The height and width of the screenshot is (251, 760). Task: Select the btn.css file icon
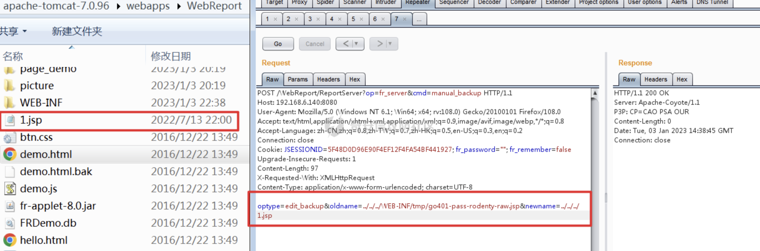10,137
